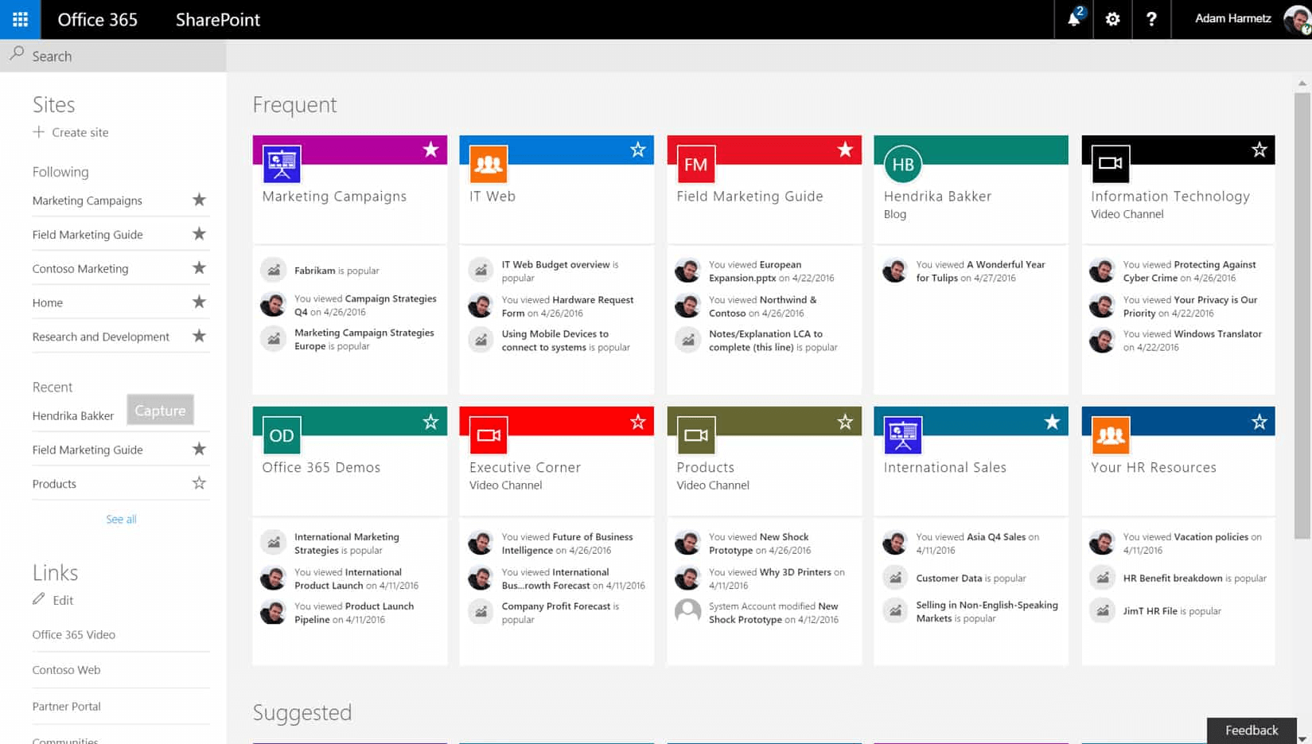Click the Capture button
The width and height of the screenshot is (1312, 744).
pos(160,411)
